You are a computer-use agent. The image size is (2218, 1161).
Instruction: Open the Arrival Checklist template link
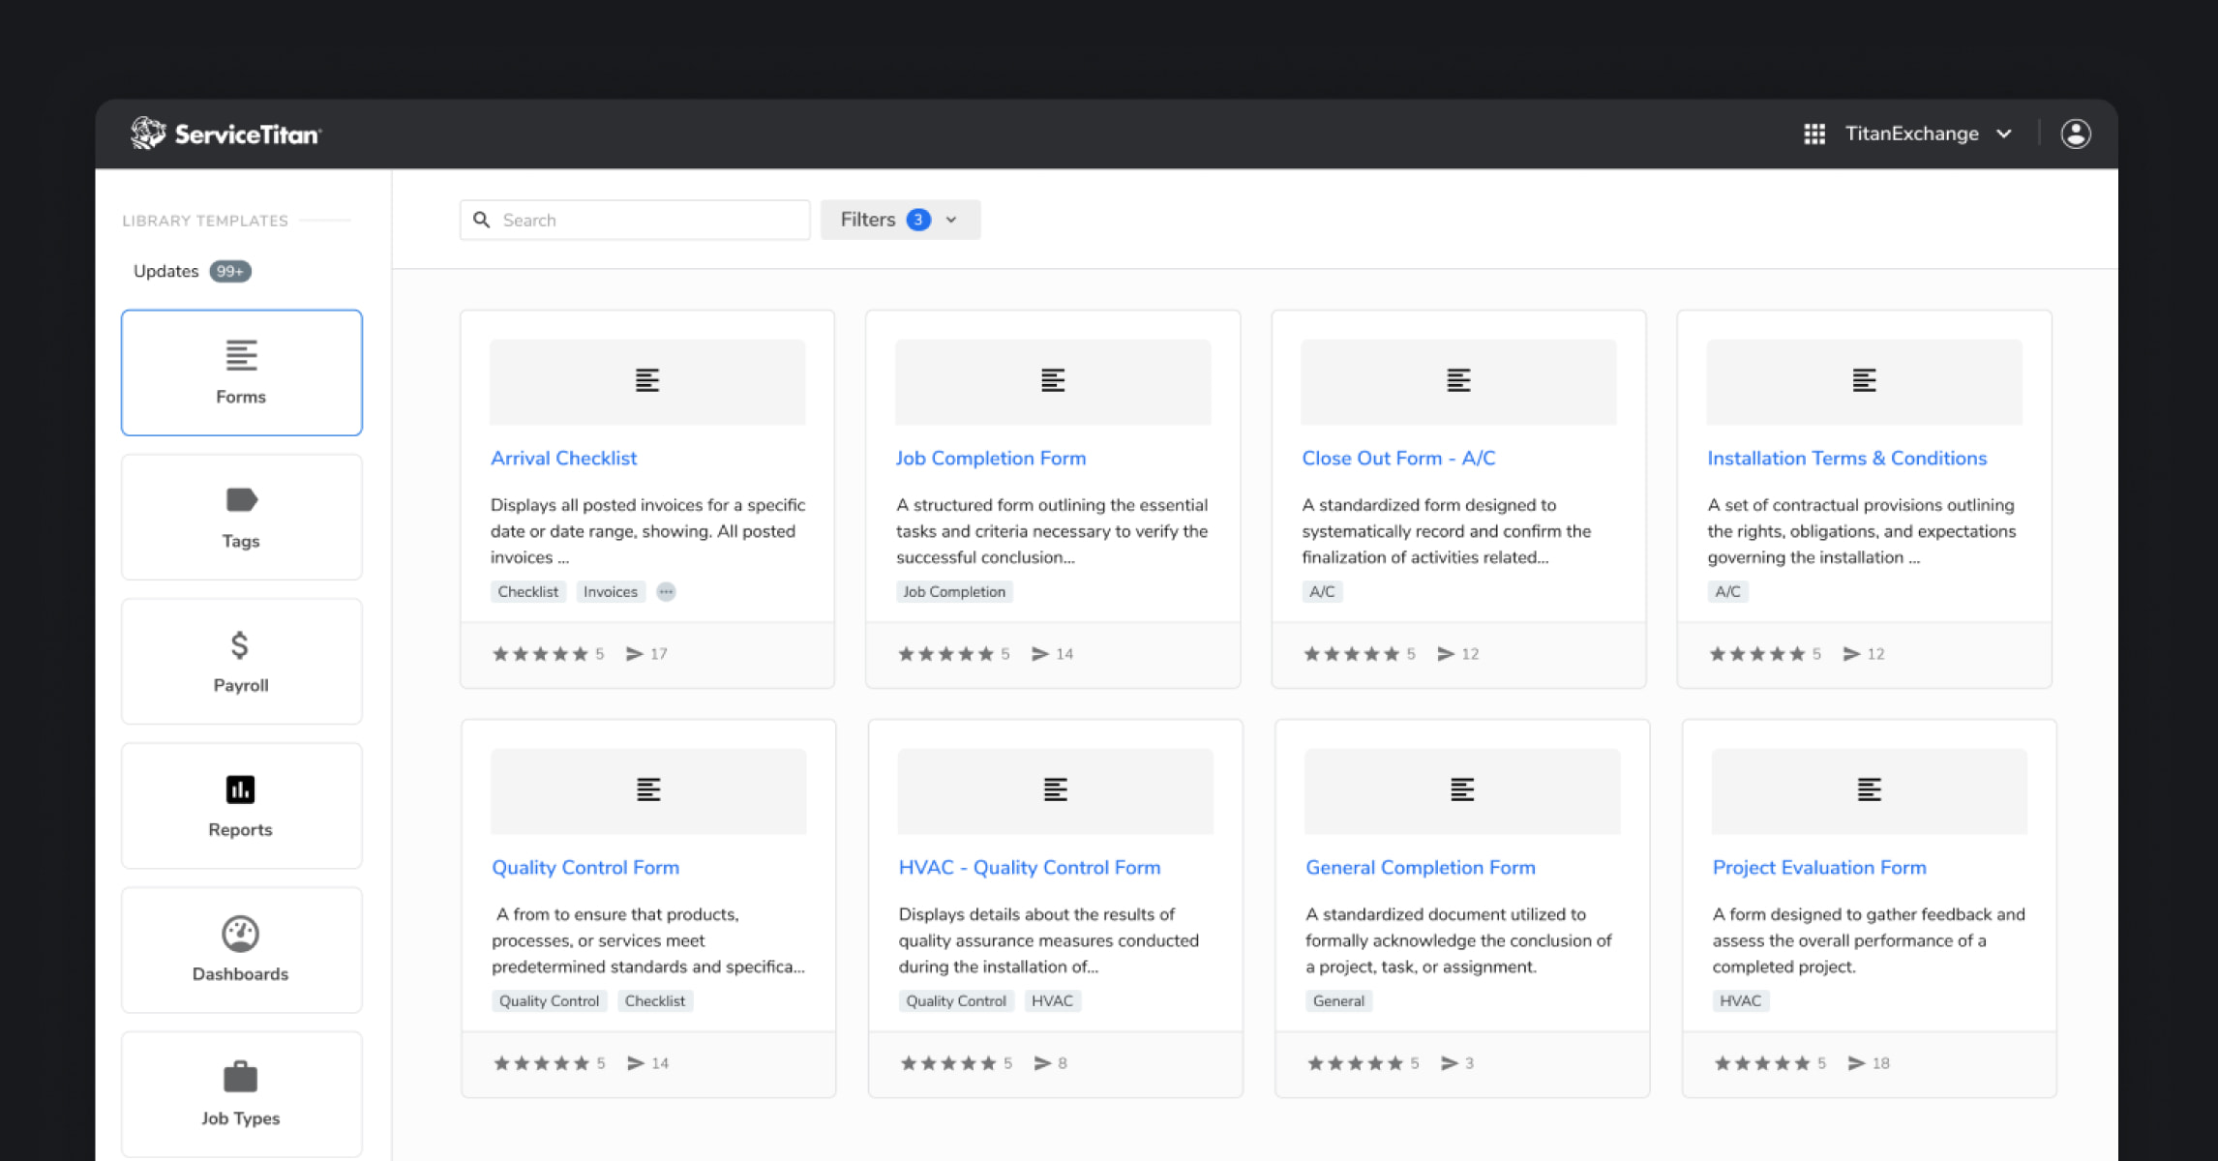pyautogui.click(x=563, y=458)
